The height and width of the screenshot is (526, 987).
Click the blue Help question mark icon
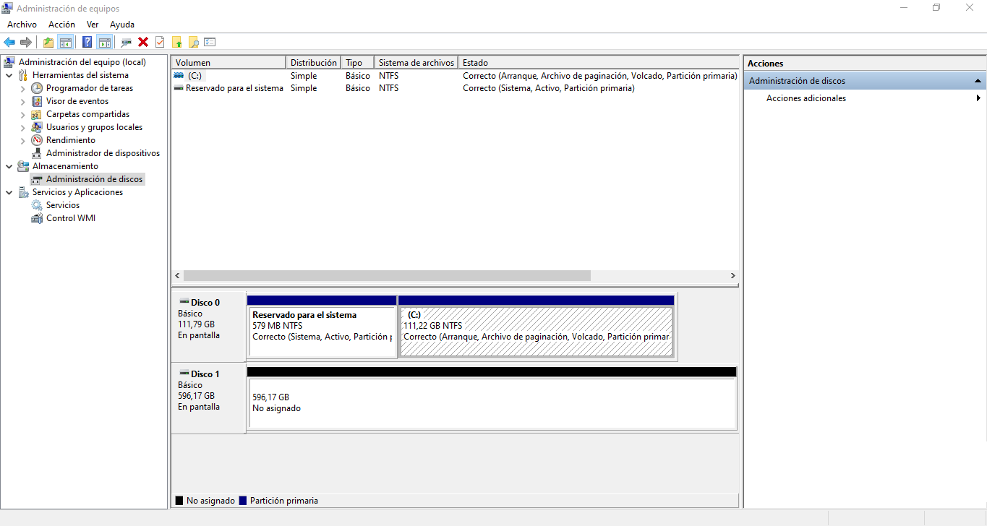click(87, 42)
